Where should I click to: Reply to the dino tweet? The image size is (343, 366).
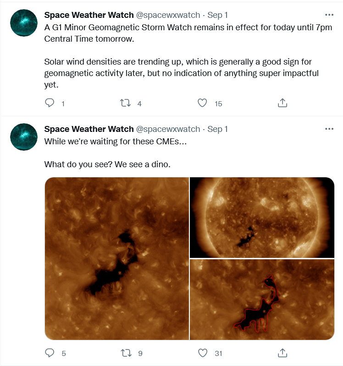[x=50, y=353]
